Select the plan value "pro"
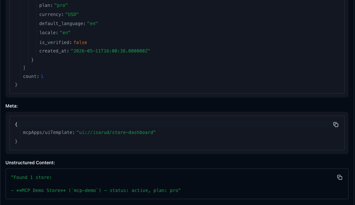 pyautogui.click(x=61, y=5)
